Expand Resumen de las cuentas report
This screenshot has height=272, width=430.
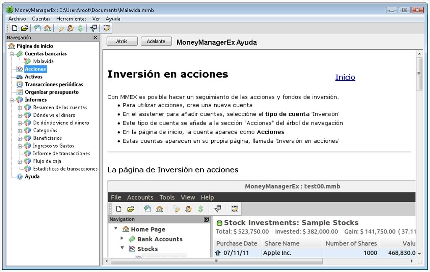tap(20, 108)
